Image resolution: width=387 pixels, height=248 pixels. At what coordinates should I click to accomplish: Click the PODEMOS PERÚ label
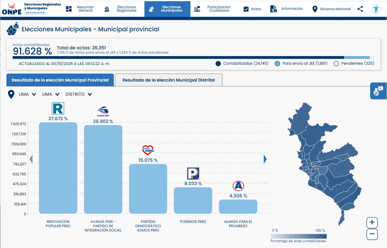coord(193,222)
